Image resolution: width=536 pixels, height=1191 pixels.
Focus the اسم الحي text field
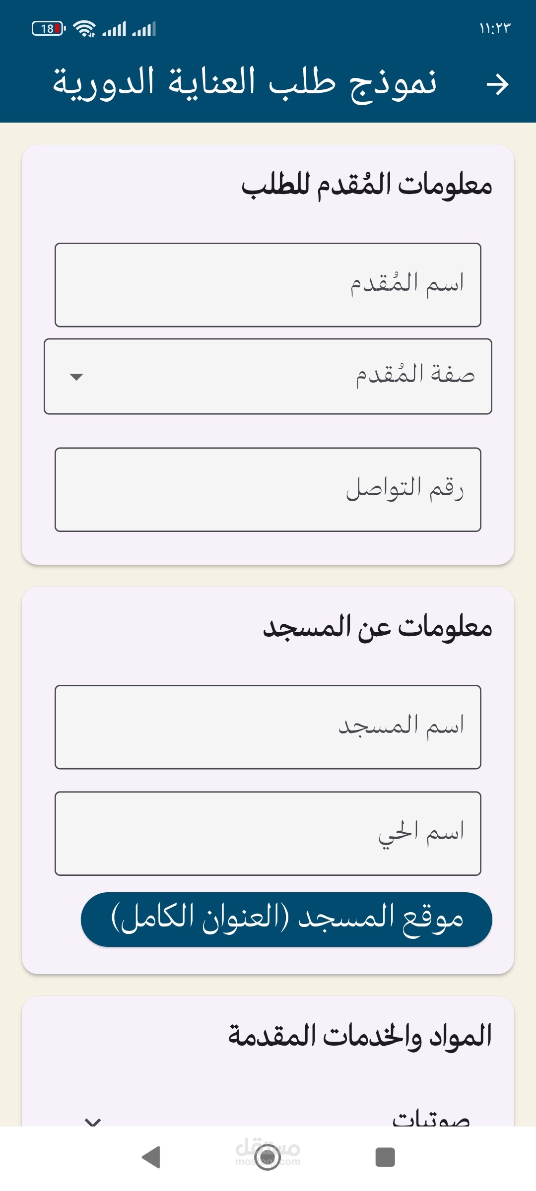point(268,833)
